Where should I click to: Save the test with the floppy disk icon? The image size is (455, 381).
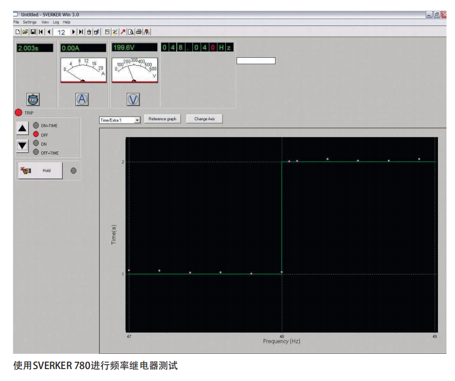click(33, 32)
